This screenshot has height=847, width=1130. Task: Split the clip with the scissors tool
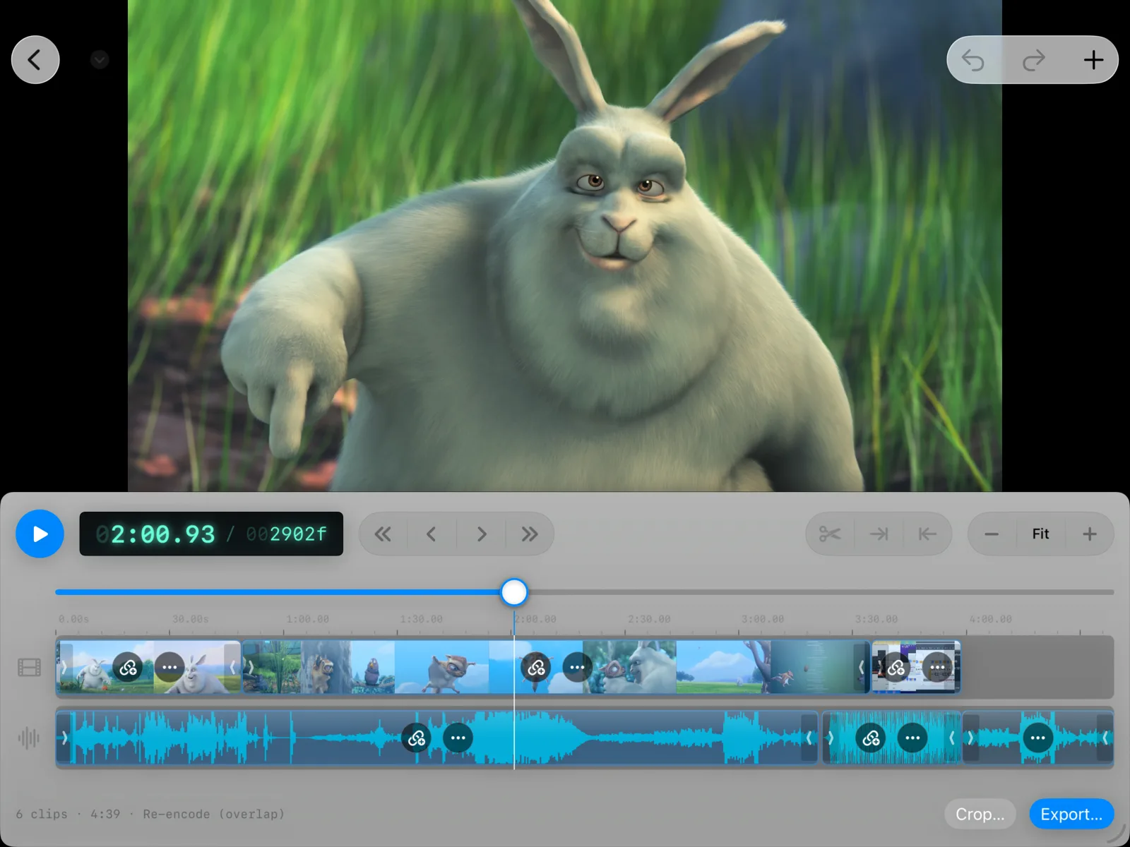click(830, 534)
